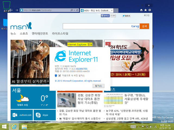Open IE tools gear icon
174x130 pixels.
150,10
